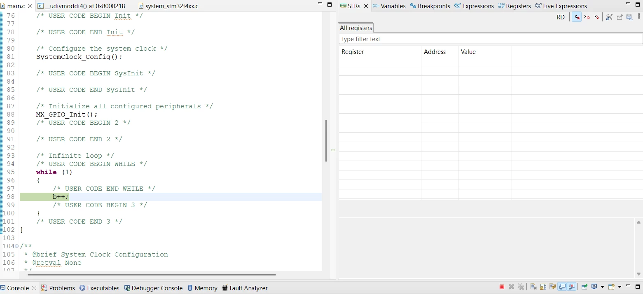Click the SFR save-to-file icon
This screenshot has width=643, height=294.
point(629,17)
